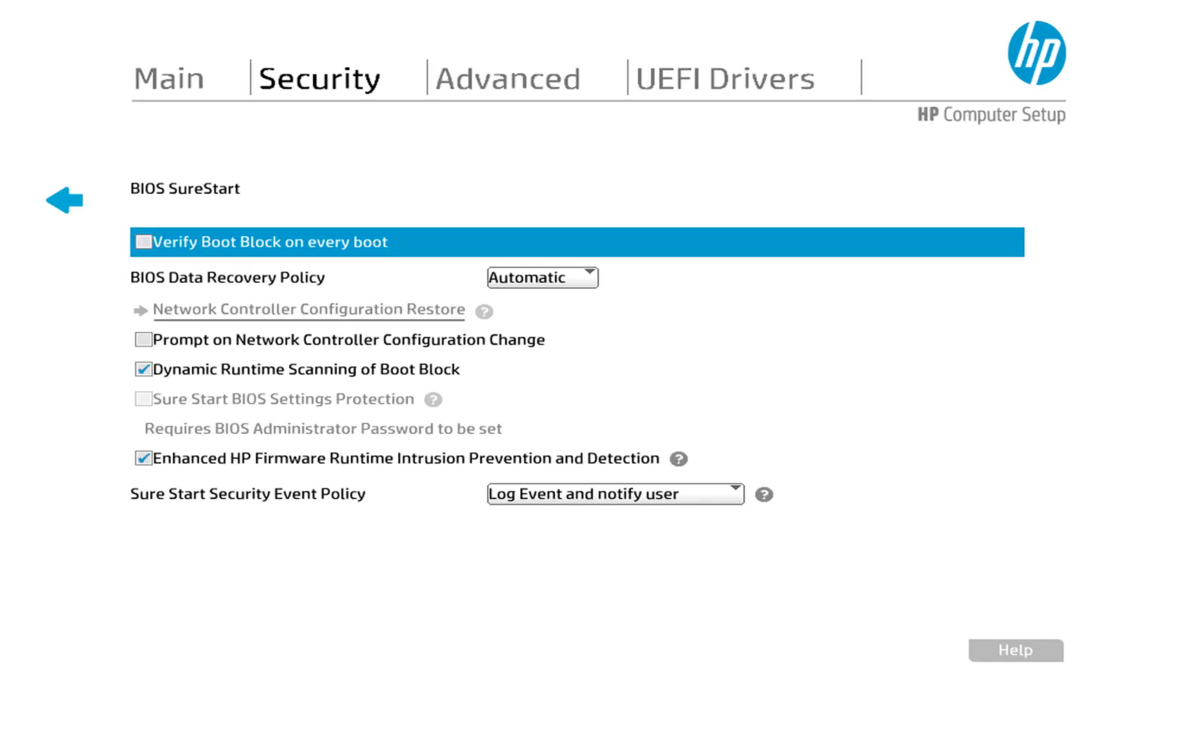Open BIOS Data Recovery Policy dropdown
This screenshot has height=736, width=1191.
coord(542,278)
